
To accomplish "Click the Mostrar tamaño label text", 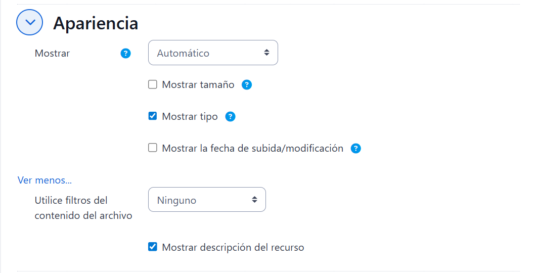I will tap(198, 85).
